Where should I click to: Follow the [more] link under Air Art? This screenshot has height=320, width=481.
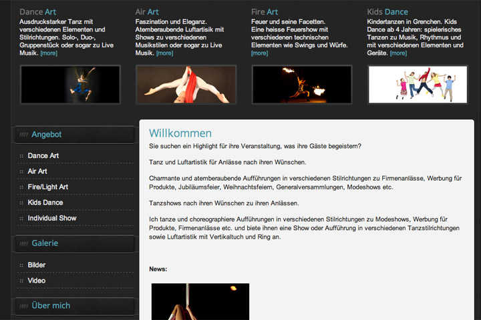[x=165, y=53]
